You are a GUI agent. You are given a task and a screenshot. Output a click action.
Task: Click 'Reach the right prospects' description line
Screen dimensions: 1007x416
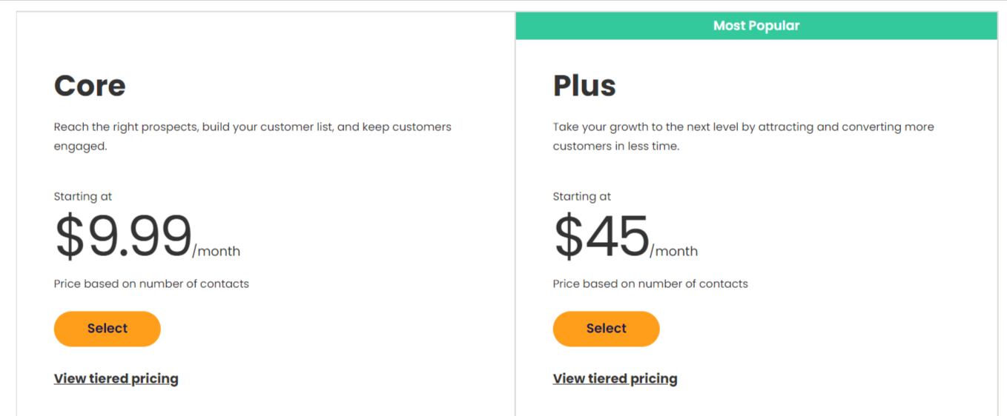pos(253,127)
